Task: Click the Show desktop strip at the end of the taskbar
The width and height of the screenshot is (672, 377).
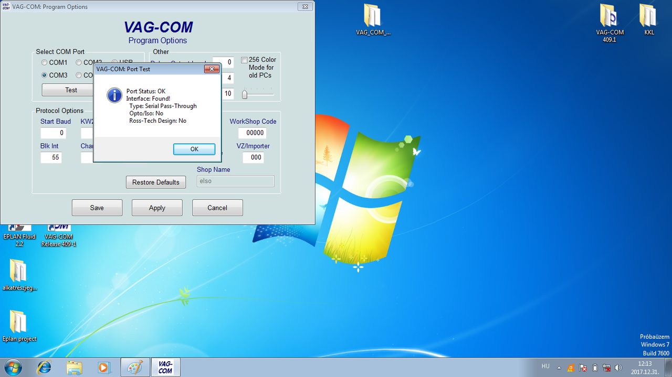Action: click(x=668, y=368)
